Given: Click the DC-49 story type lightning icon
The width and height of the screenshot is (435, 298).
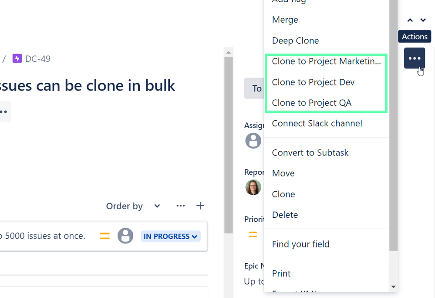Looking at the screenshot, I should [17, 58].
